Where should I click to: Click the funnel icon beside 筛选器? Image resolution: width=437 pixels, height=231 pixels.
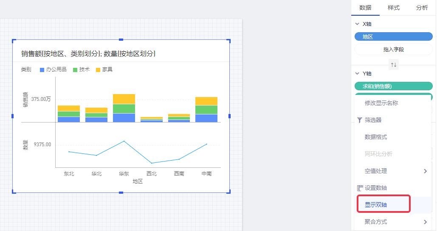[360, 120]
